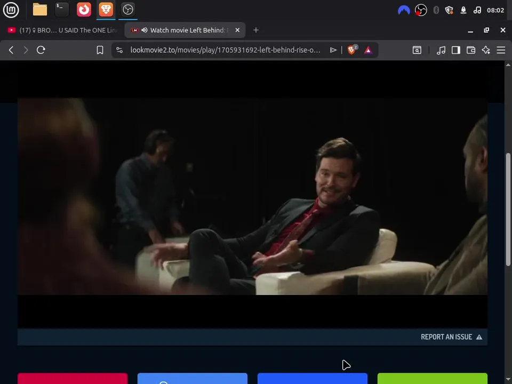Open the tab search toolbar icon
Viewport: 512px width, 384px height.
[417, 50]
